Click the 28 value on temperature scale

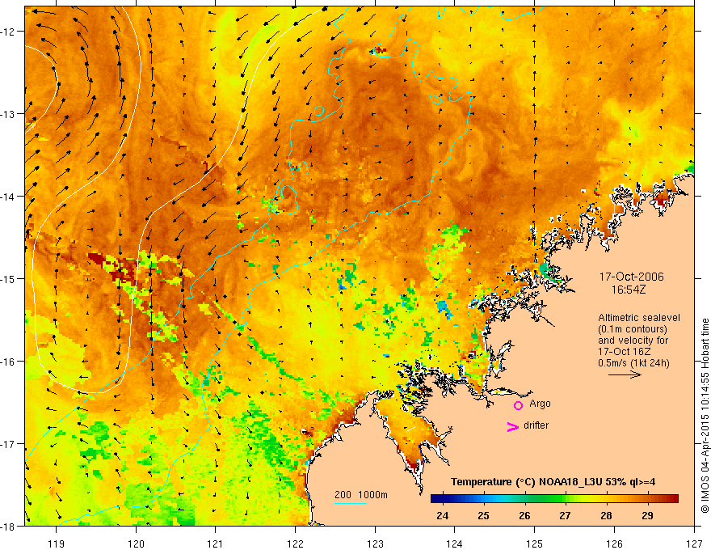[606, 515]
